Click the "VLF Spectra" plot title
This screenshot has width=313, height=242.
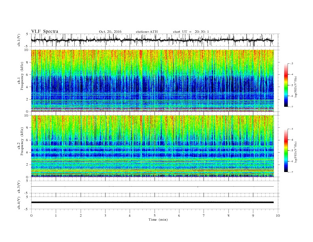tap(45, 31)
